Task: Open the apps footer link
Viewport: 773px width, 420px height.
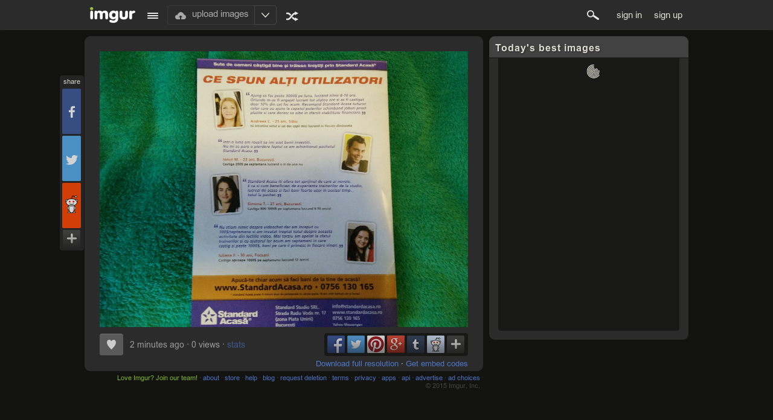Action: 389,378
